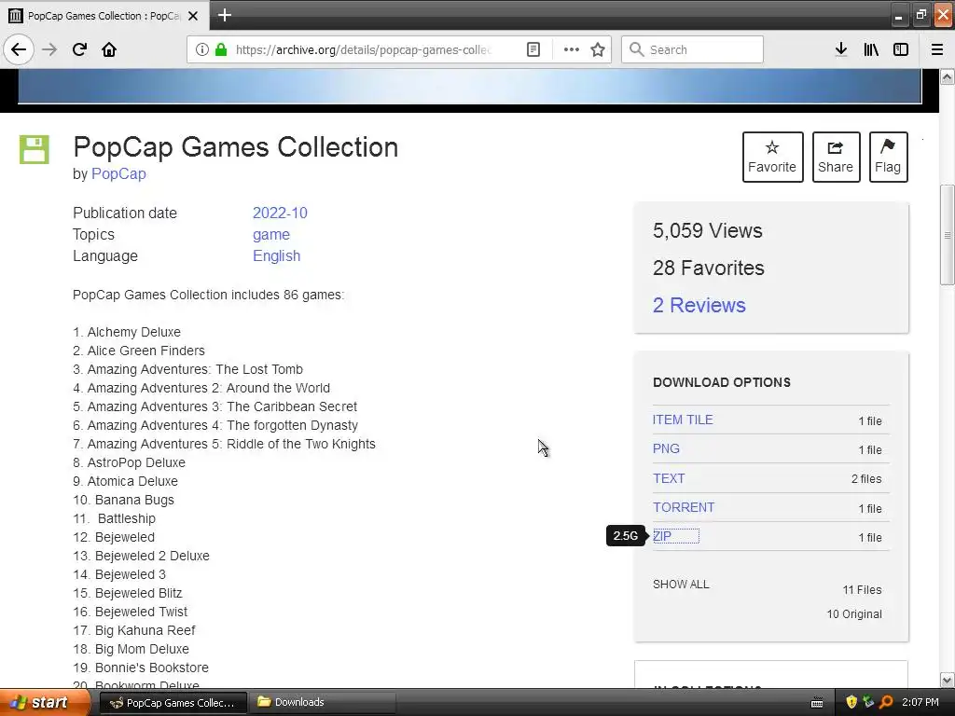Open the 2022-10 publication date link
This screenshot has width=955, height=716.
tap(280, 213)
